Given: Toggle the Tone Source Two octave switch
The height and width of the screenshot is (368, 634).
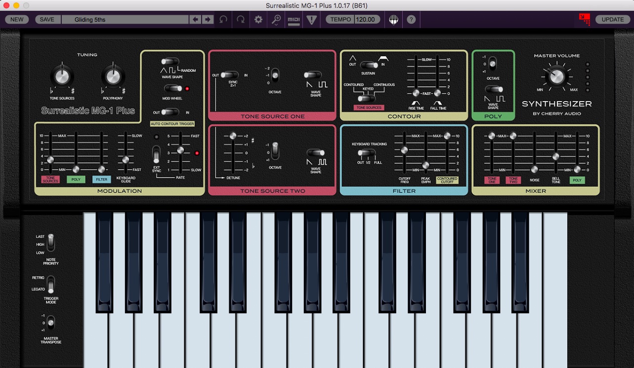Looking at the screenshot, I should (x=275, y=151).
